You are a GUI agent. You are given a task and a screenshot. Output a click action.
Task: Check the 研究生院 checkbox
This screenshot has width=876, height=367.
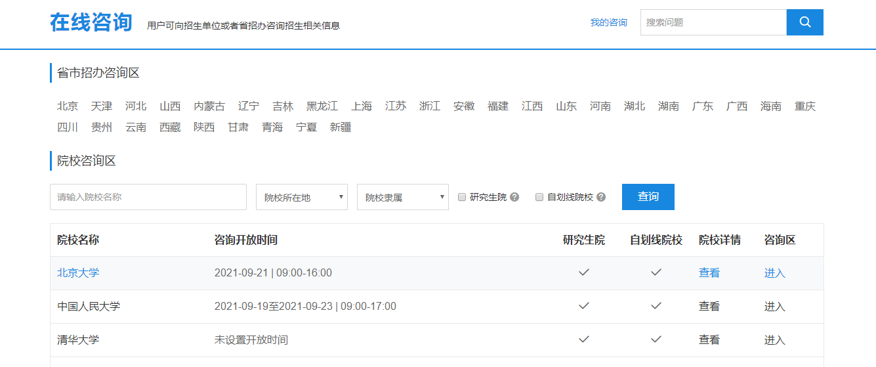click(462, 197)
